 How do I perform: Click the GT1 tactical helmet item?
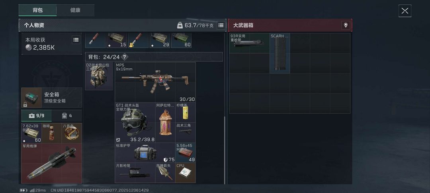[x=135, y=122]
